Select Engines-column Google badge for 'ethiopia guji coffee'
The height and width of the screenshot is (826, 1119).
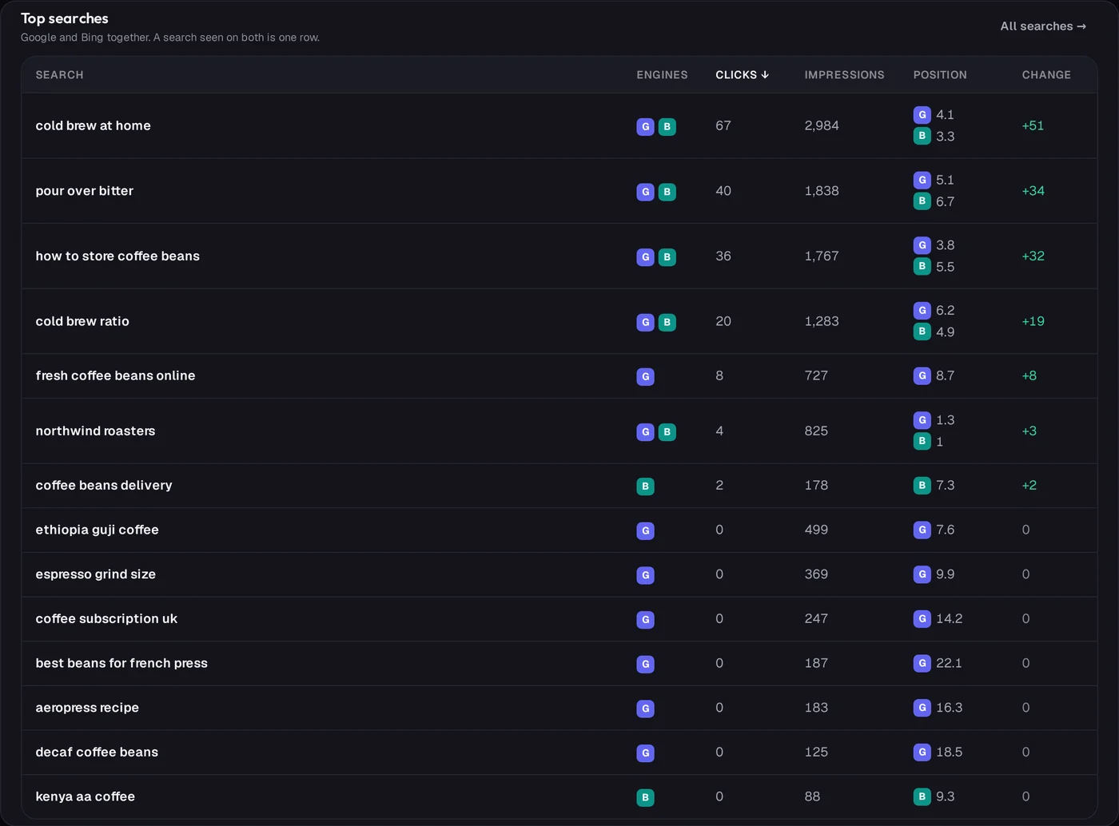(x=645, y=530)
